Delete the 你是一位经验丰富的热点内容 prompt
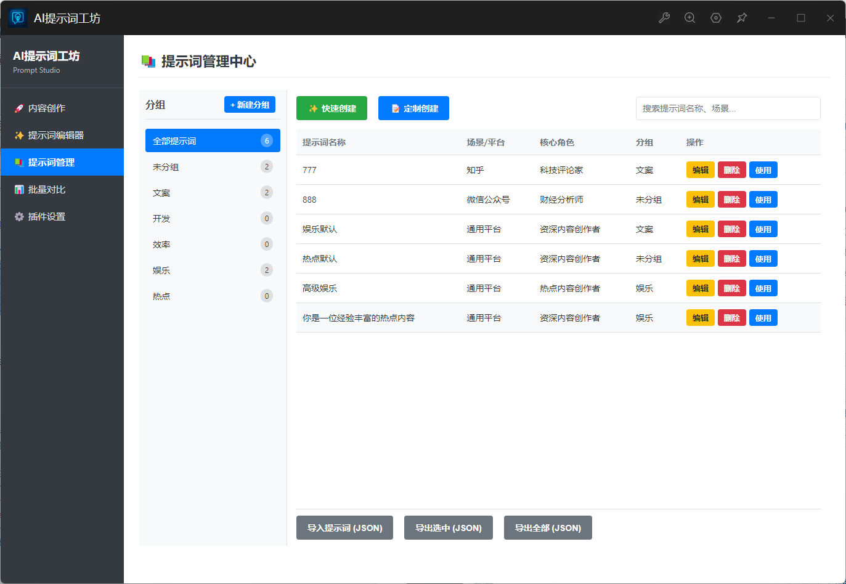Image resolution: width=846 pixels, height=584 pixels. [x=732, y=318]
